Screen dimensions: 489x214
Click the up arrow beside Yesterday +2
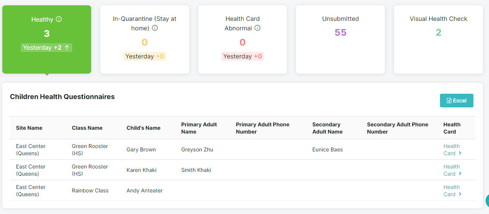67,47
